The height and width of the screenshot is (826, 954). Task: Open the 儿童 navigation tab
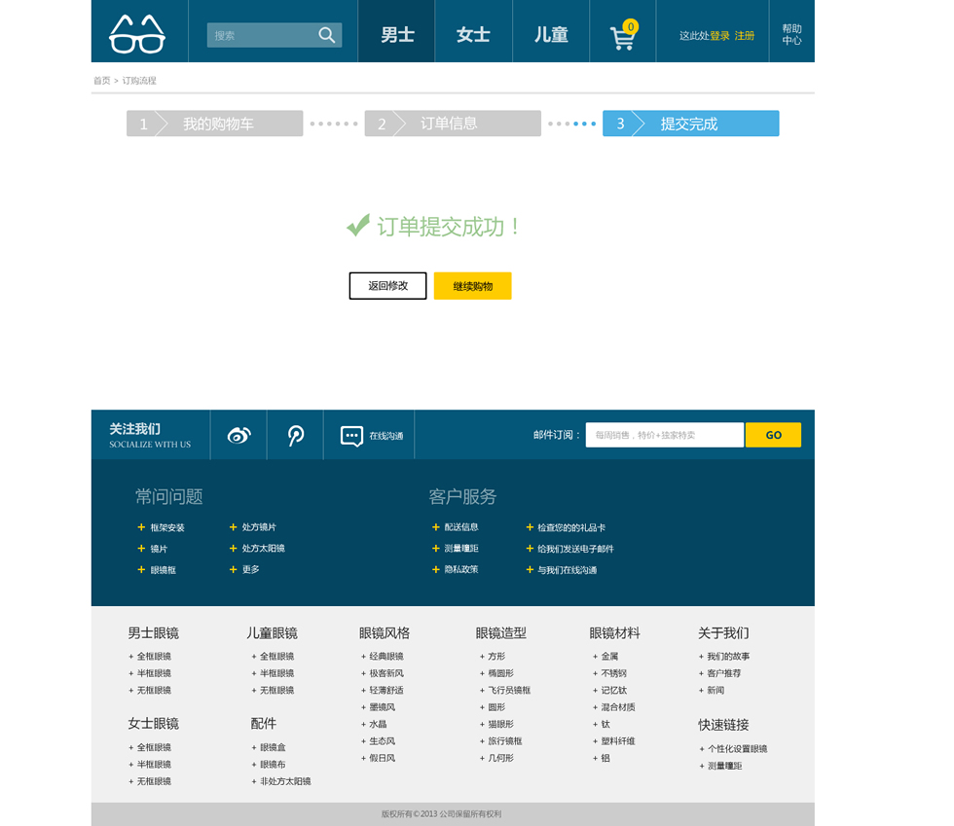pos(551,35)
